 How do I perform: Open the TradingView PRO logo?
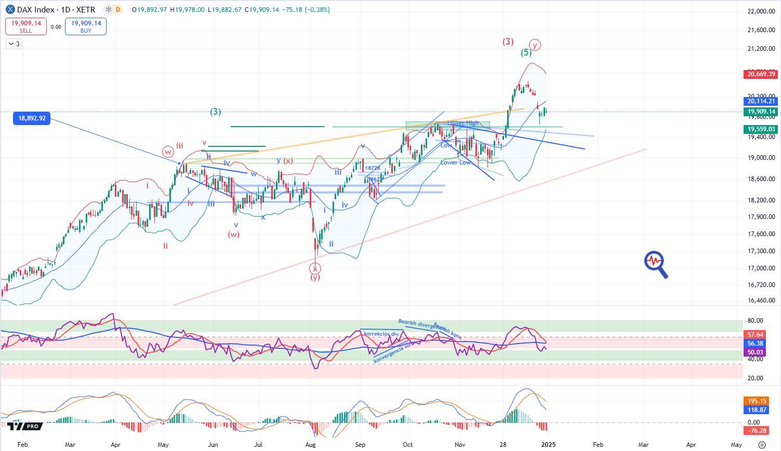point(24,426)
